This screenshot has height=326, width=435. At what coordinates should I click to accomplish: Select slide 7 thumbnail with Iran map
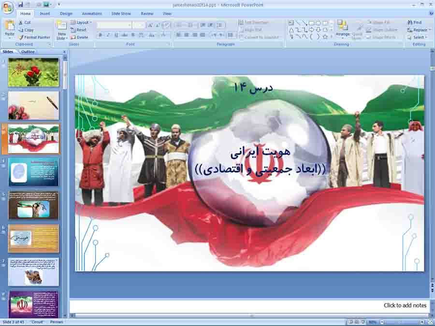[33, 271]
